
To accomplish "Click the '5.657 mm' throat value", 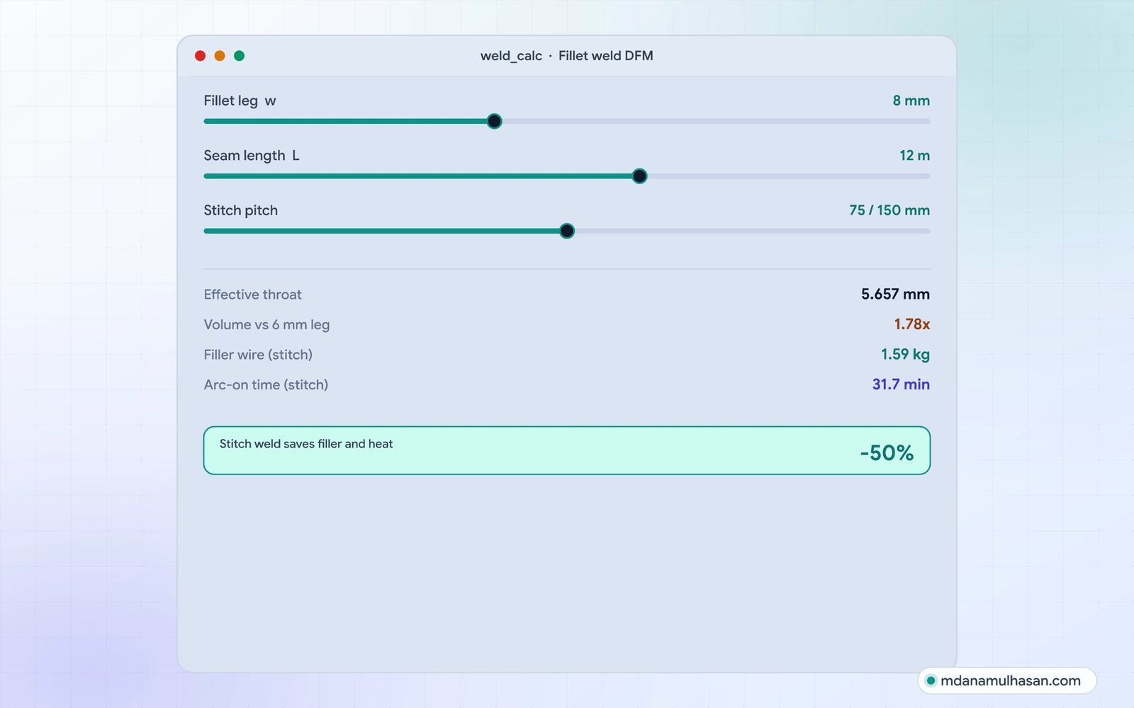I will [895, 294].
